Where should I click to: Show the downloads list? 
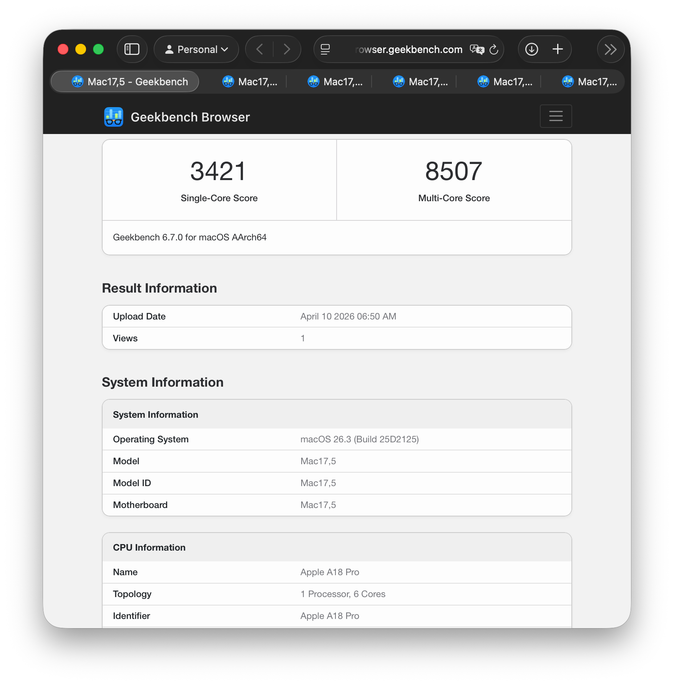tap(531, 49)
